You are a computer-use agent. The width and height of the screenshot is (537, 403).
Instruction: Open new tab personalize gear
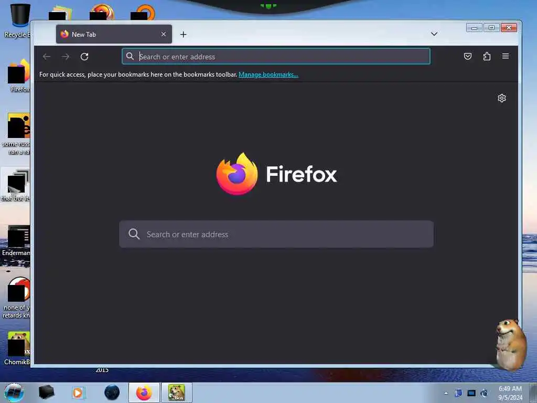pos(502,98)
